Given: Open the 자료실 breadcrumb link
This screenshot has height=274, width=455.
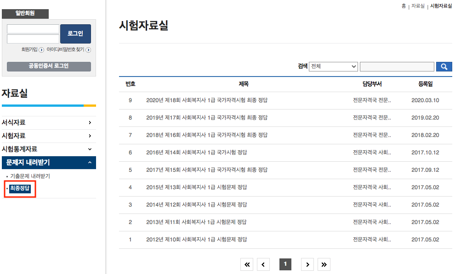Looking at the screenshot, I should (417, 6).
